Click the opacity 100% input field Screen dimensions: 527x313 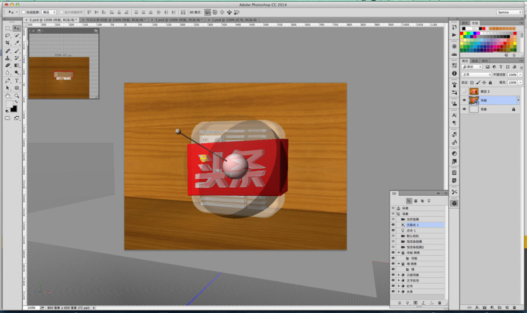click(x=512, y=74)
